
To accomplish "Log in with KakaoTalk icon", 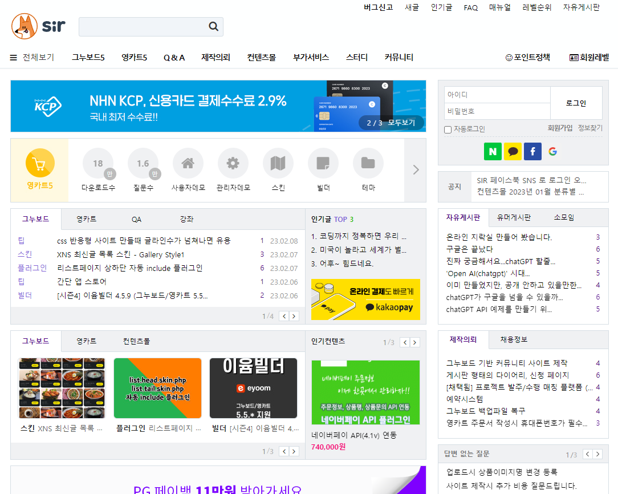I will click(x=513, y=151).
